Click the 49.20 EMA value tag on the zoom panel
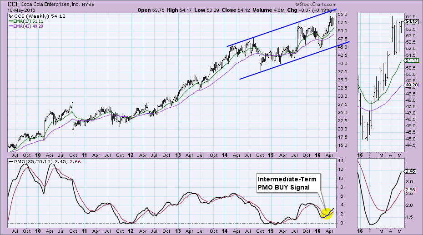The height and width of the screenshot is (235, 423). [x=412, y=85]
